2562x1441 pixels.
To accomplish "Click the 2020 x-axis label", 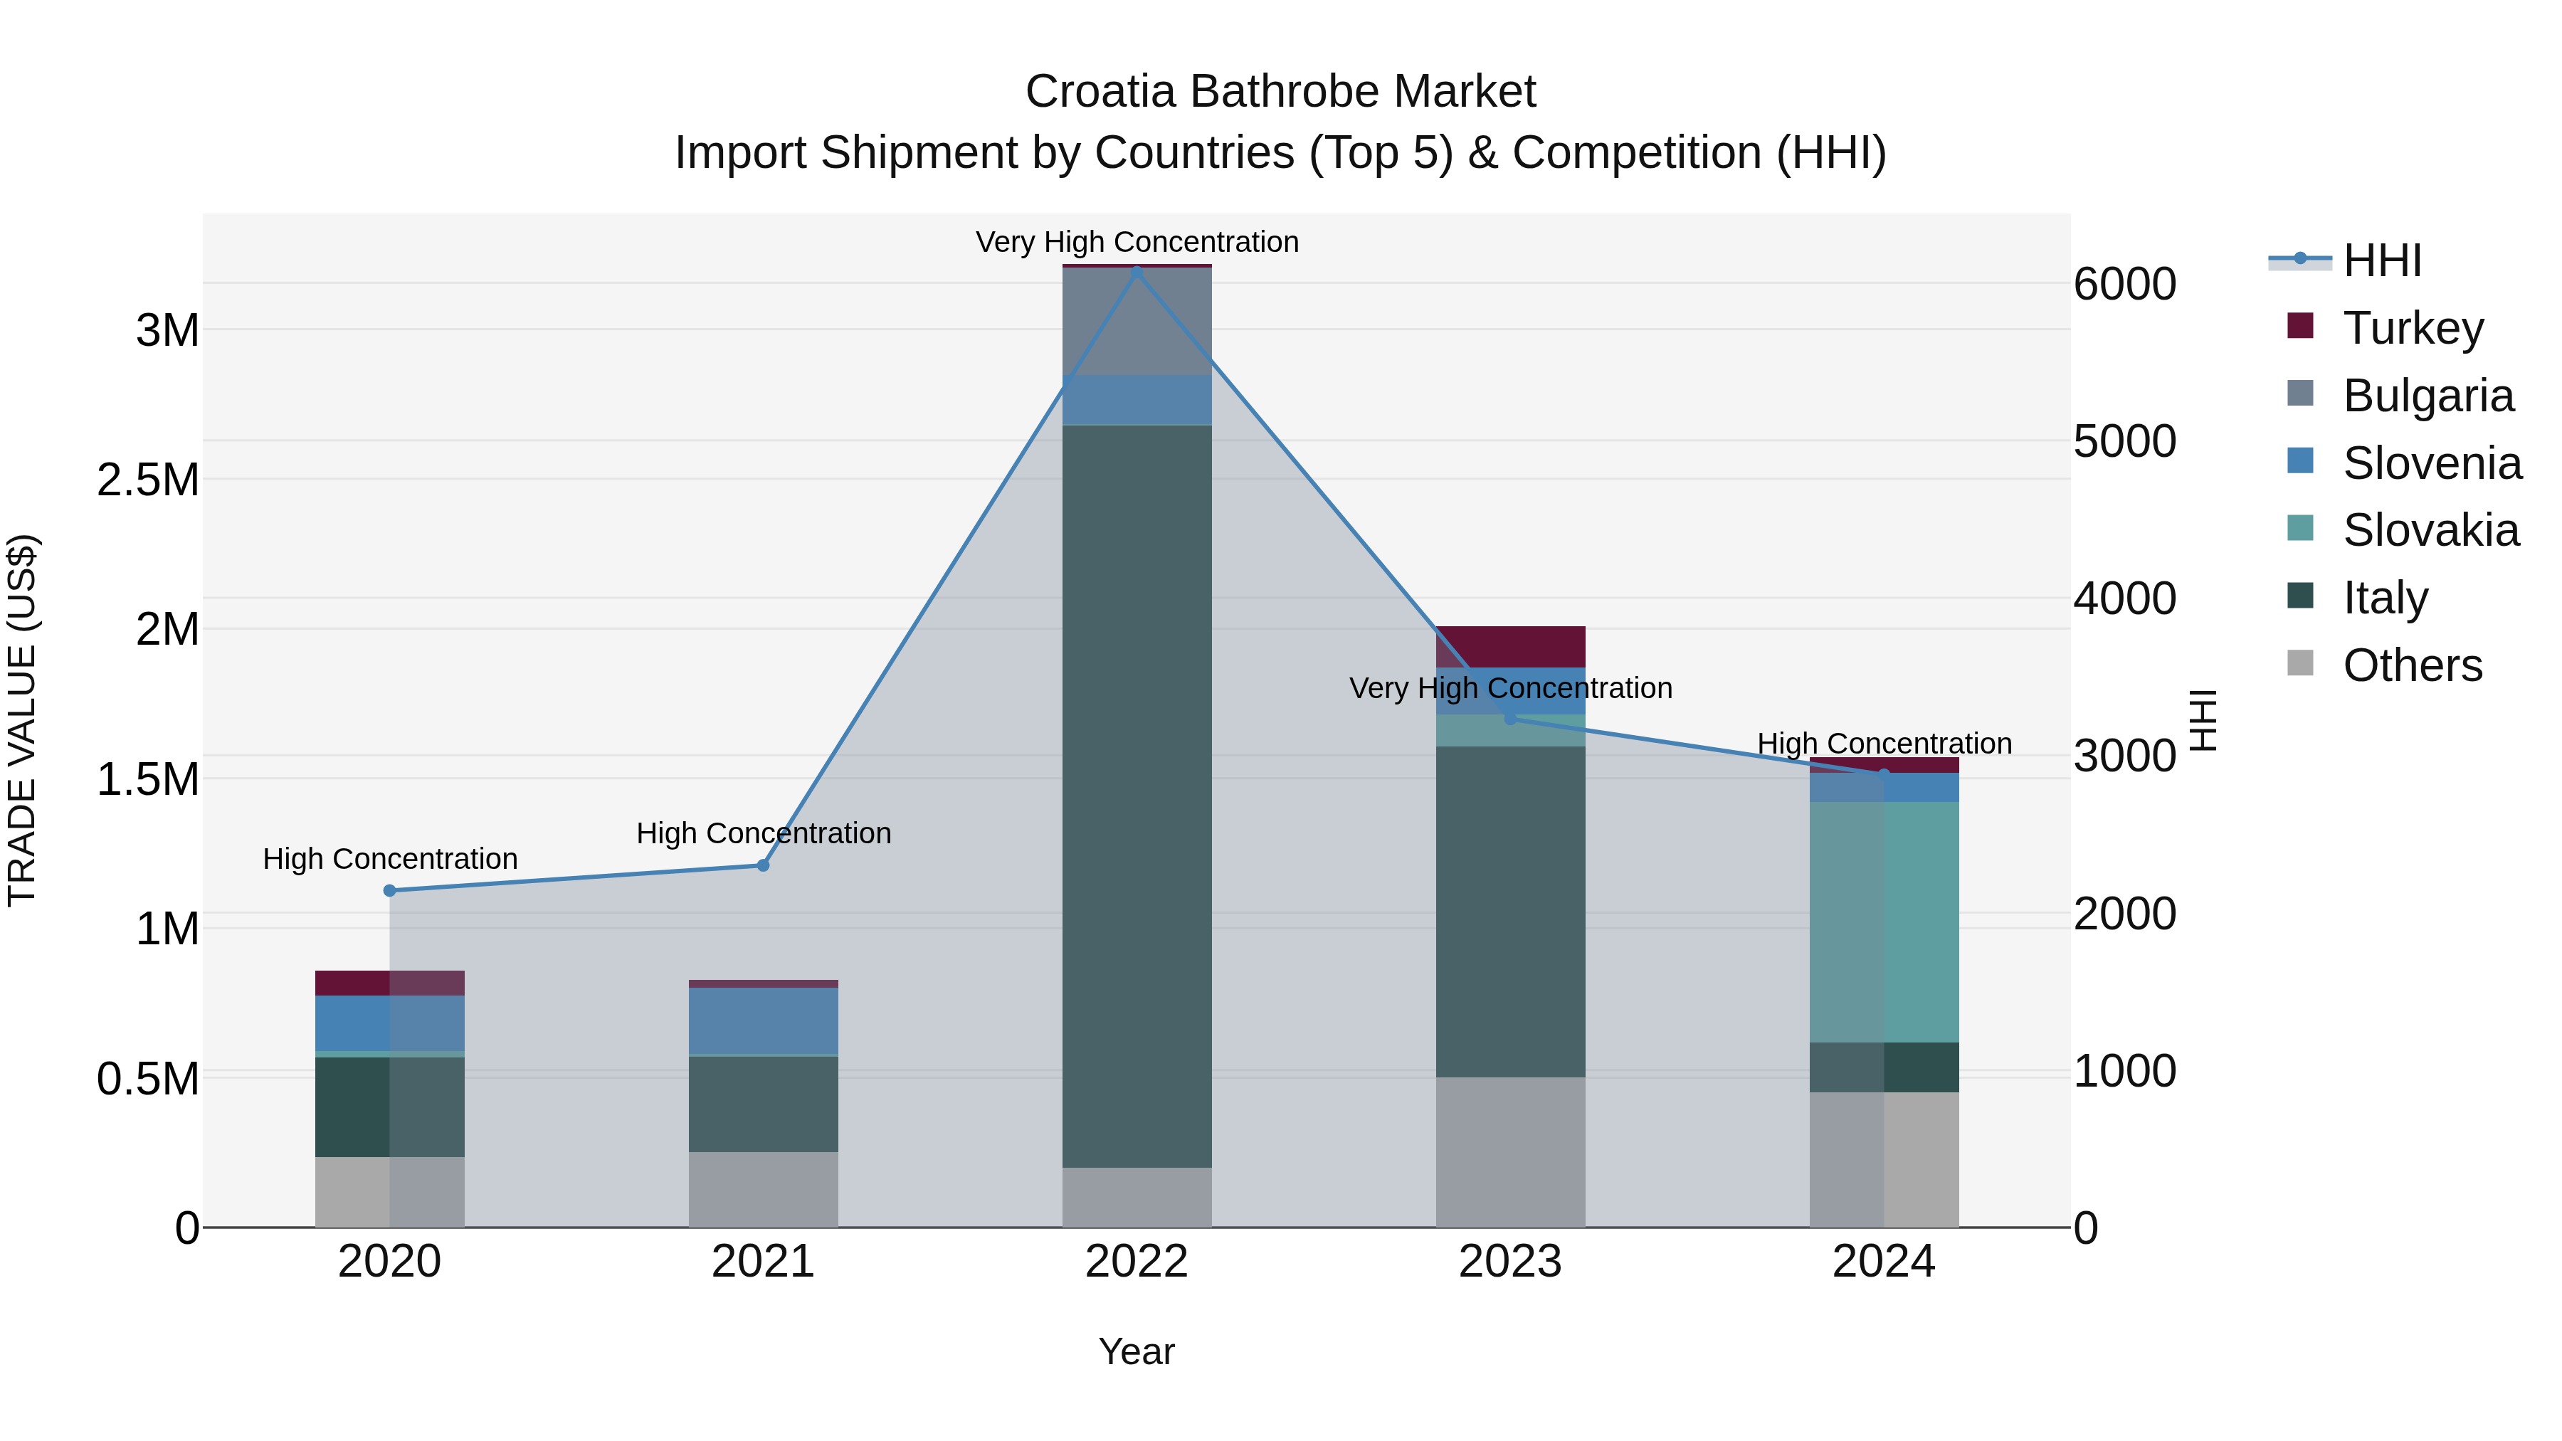I will (390, 1262).
